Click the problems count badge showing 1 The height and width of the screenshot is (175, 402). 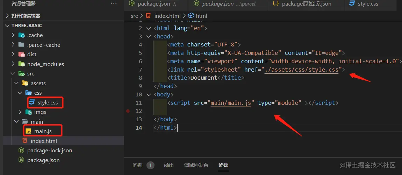coord(151,165)
